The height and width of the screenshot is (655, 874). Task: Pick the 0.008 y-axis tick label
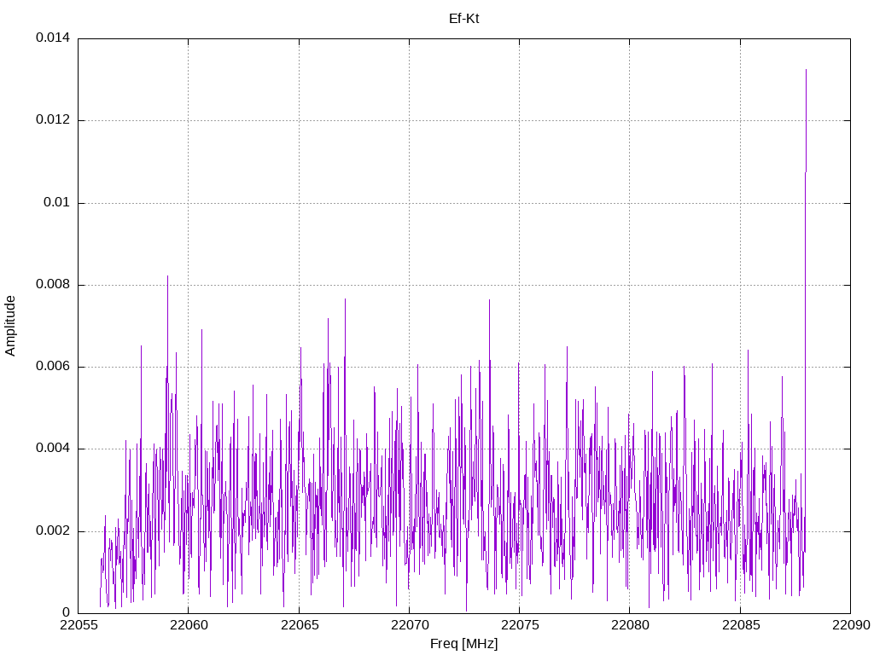click(x=52, y=285)
